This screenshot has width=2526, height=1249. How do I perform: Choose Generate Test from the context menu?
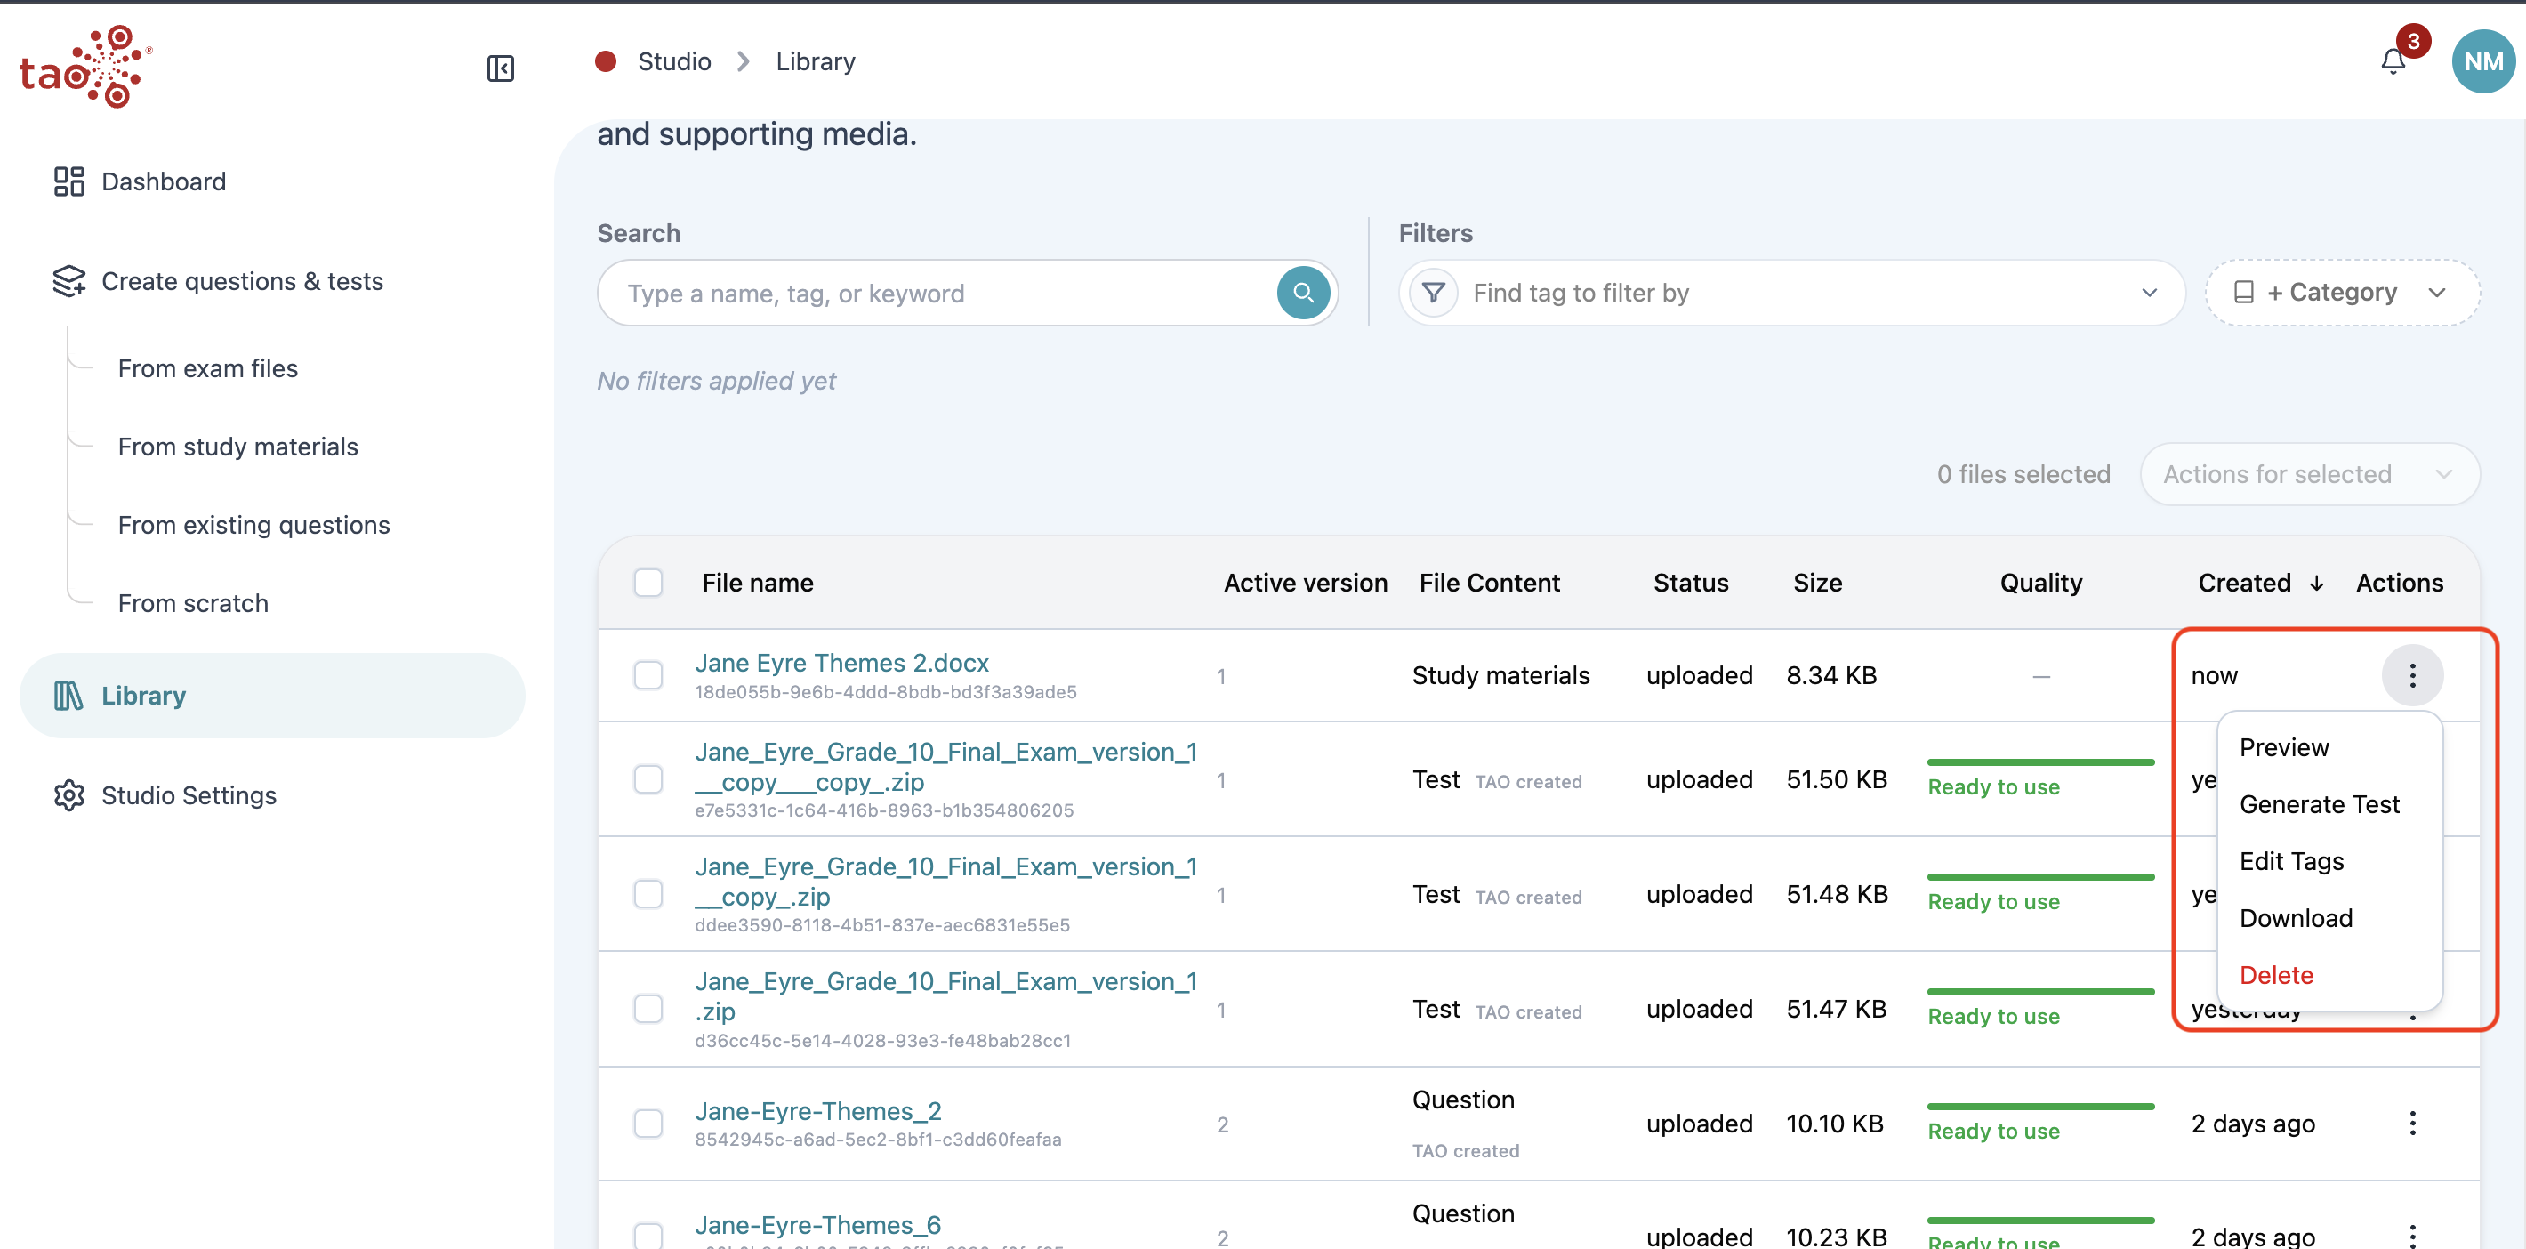(x=2319, y=804)
